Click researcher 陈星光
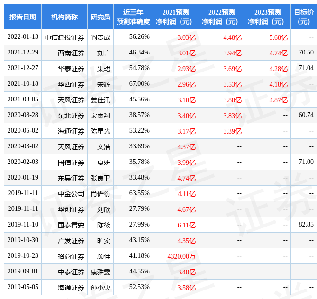 click(100, 131)
